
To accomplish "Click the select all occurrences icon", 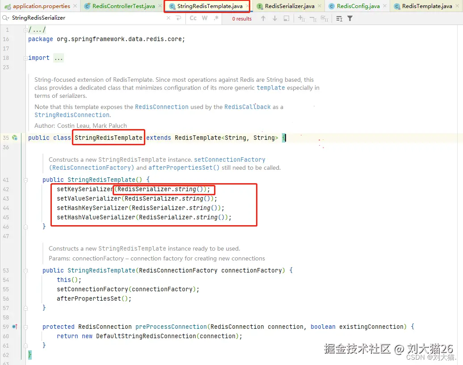I will 286,18.
